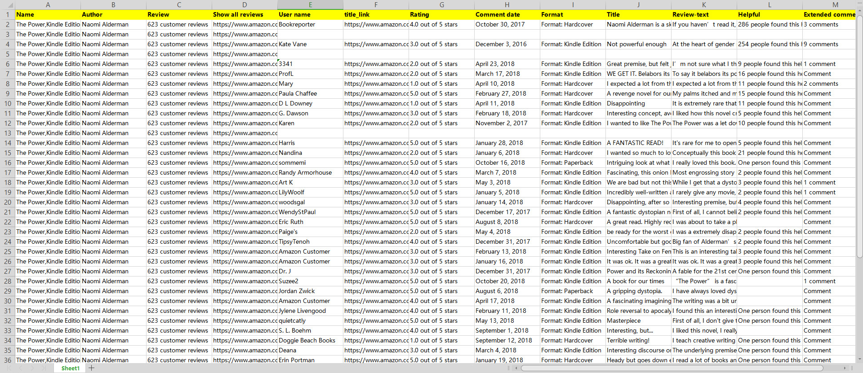Select column H header
The height and width of the screenshot is (373, 863).
click(x=507, y=4)
